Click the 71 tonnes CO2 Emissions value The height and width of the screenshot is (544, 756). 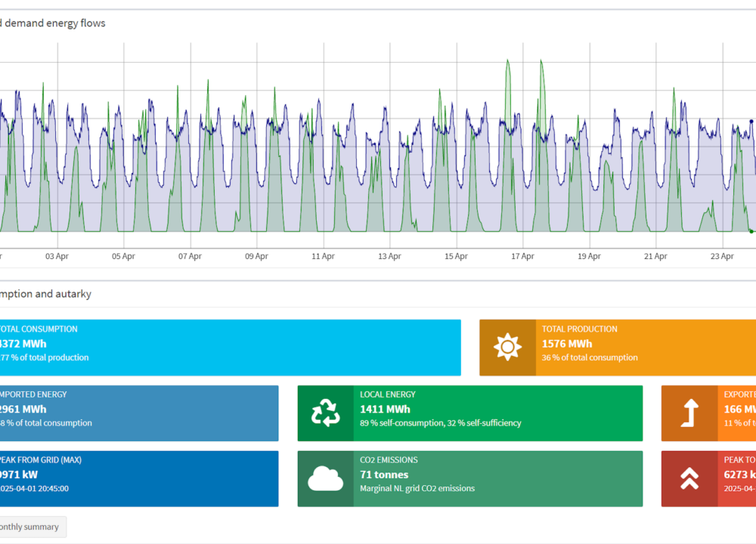[384, 474]
